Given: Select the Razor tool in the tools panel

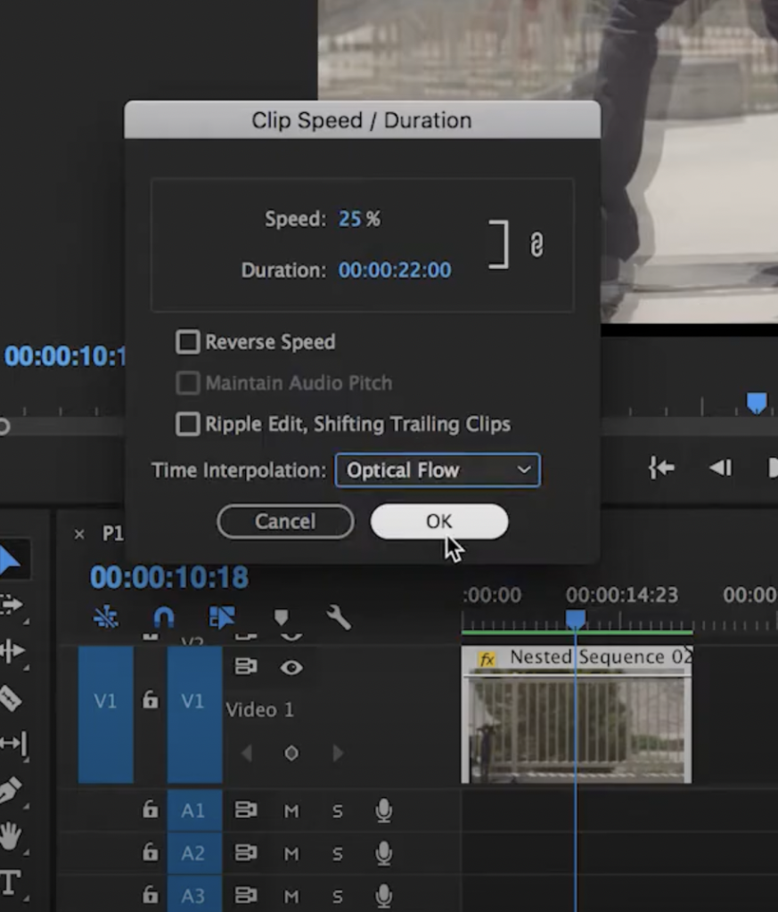Looking at the screenshot, I should [9, 696].
